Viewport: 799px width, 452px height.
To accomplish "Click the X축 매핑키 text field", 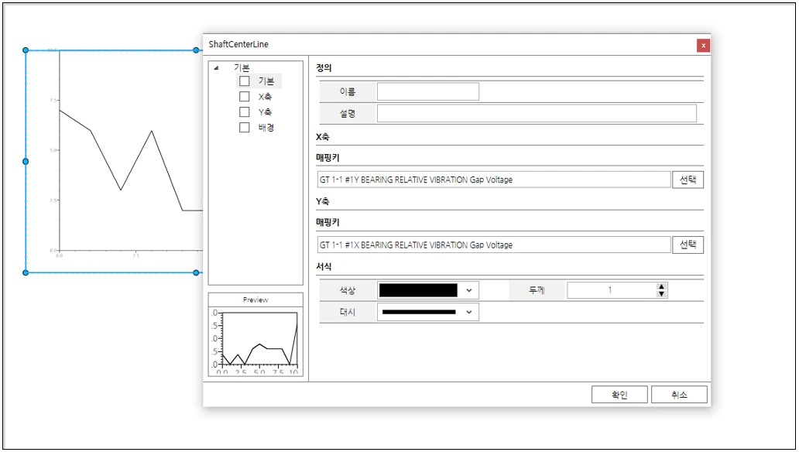I will tap(494, 180).
